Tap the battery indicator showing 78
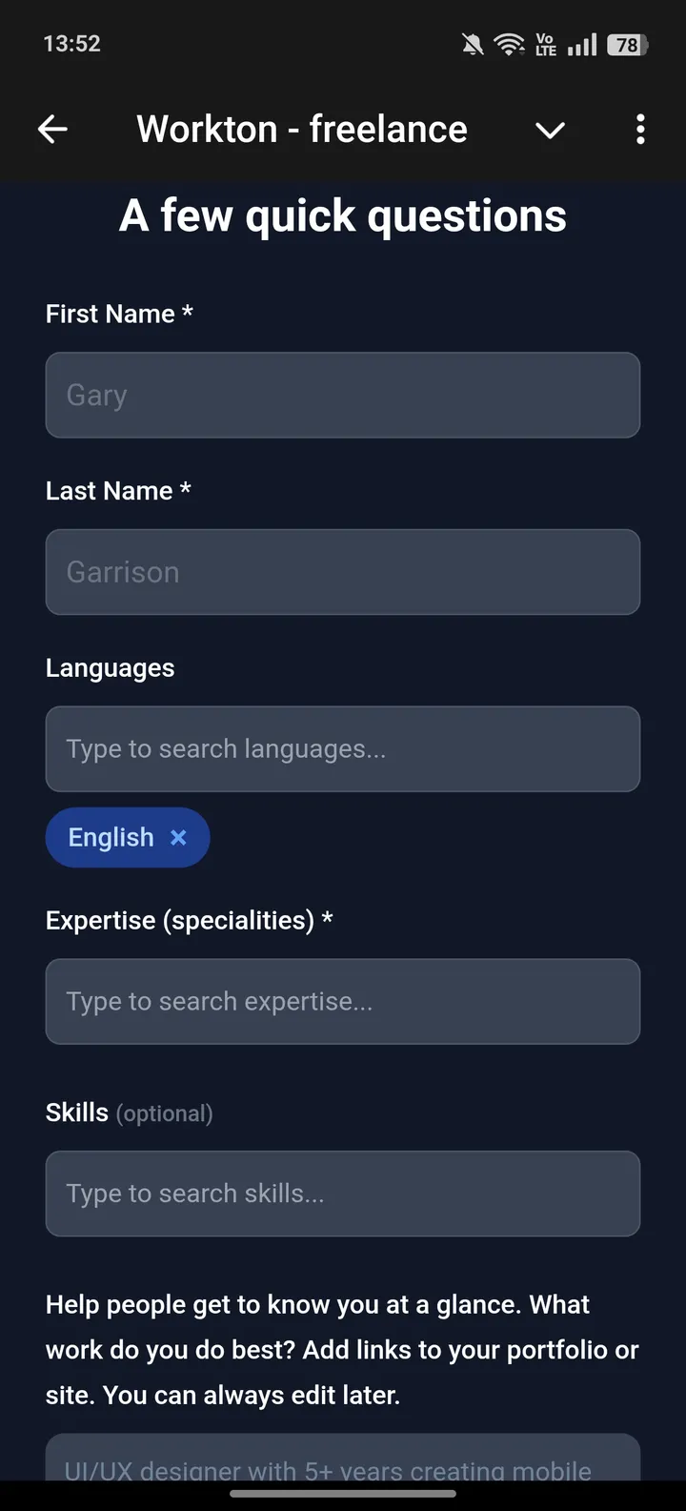Screen dimensions: 686x1511 pyautogui.click(x=628, y=44)
